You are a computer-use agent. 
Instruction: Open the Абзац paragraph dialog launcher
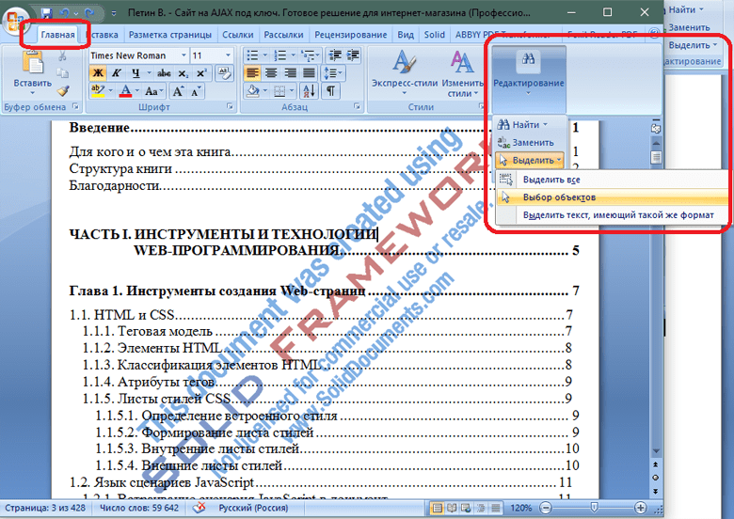(358, 106)
